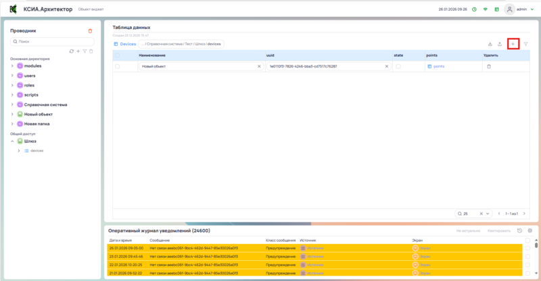The image size is (541, 281).
Task: Open the notification journal history clock icon
Action: 519,231
